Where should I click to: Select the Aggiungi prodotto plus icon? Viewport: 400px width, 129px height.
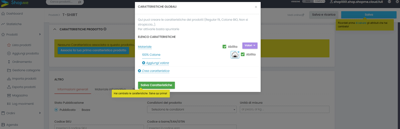[9, 53]
